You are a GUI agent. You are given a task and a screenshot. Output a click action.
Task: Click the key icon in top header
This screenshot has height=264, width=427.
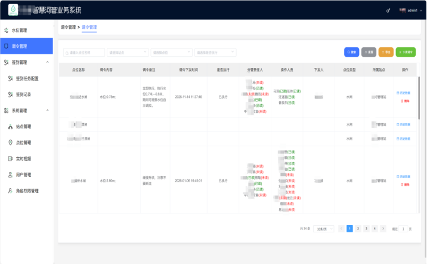(x=389, y=10)
